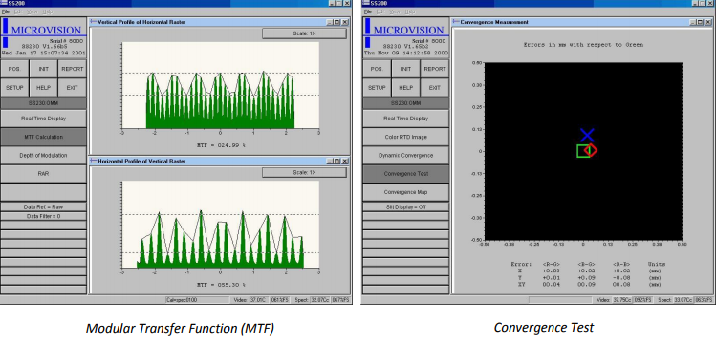This screenshot has height=347, width=716.
Task: Click Scale: 1X in Horizontal Profile window
Action: click(x=304, y=173)
